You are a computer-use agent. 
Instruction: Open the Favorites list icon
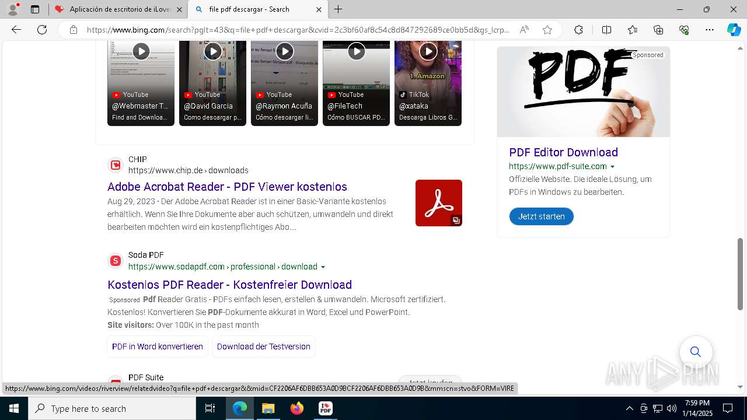click(x=633, y=30)
